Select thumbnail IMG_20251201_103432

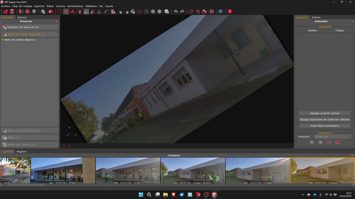(63, 171)
